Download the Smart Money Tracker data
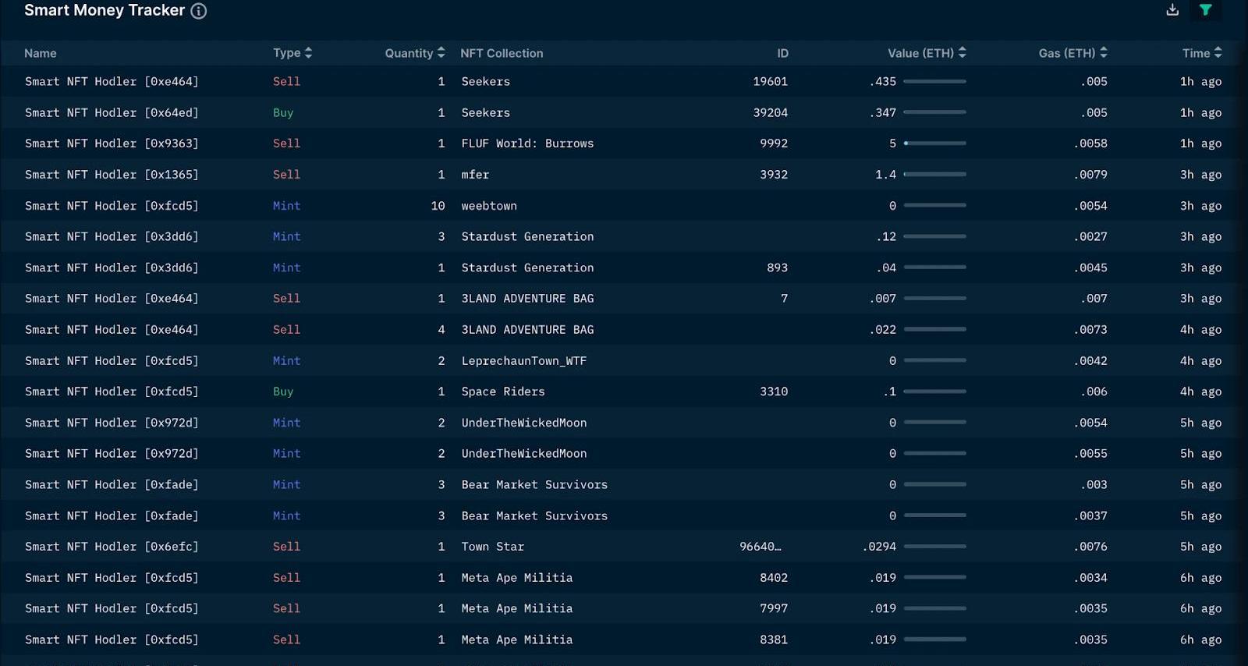The height and width of the screenshot is (666, 1248). tap(1172, 10)
